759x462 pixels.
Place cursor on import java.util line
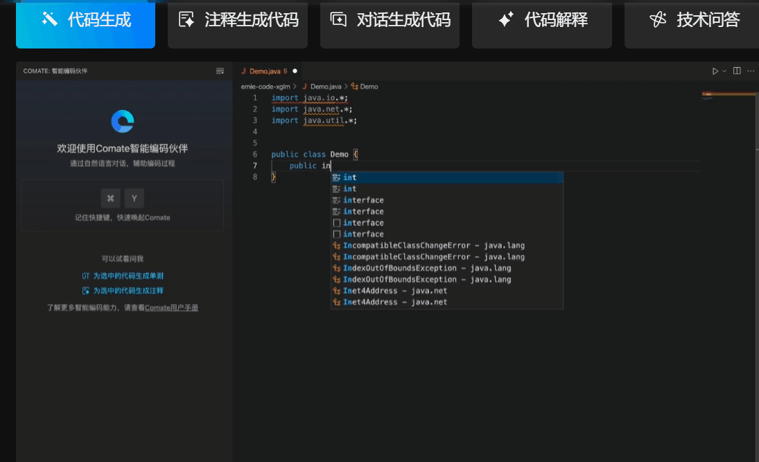[314, 121]
